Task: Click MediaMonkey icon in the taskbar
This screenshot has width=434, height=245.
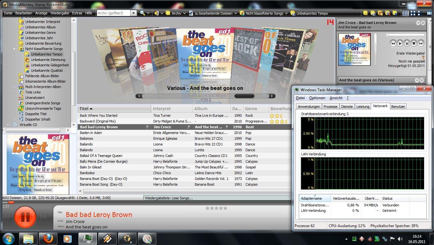Action: click(x=127, y=238)
